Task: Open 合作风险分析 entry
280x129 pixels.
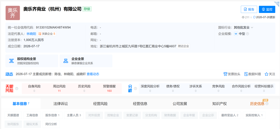Action: point(241,89)
